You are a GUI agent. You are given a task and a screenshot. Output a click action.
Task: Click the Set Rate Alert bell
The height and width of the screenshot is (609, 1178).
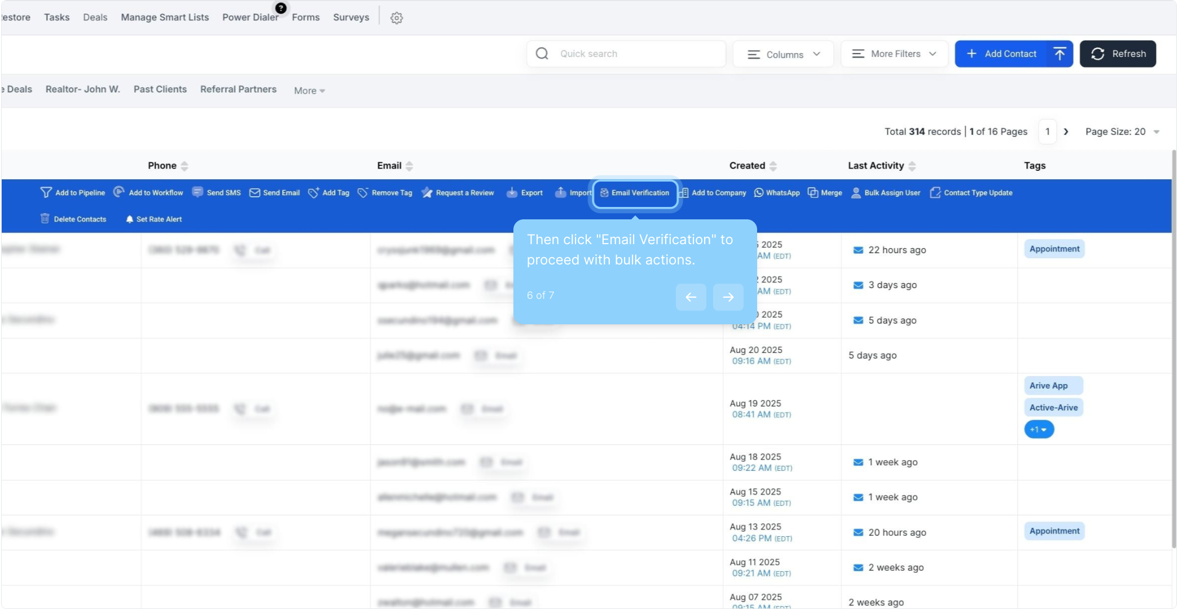(130, 219)
